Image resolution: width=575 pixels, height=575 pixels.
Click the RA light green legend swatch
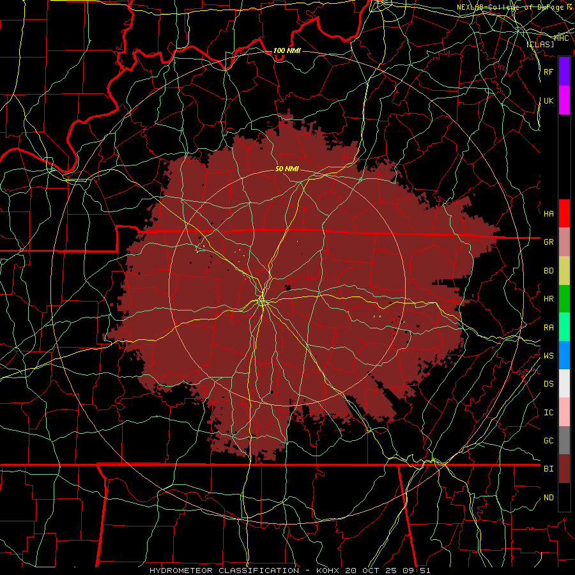564,327
